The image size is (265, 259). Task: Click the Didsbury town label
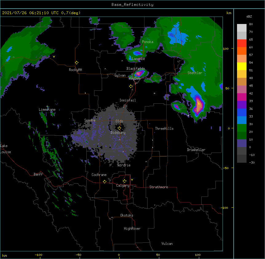point(118,133)
